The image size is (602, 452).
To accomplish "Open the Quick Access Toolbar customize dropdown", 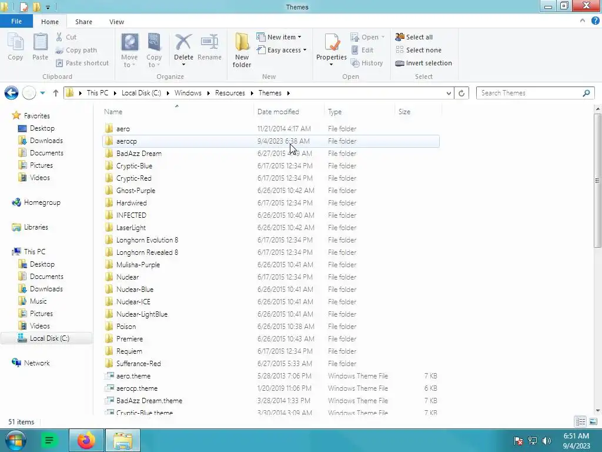I will pos(48,7).
